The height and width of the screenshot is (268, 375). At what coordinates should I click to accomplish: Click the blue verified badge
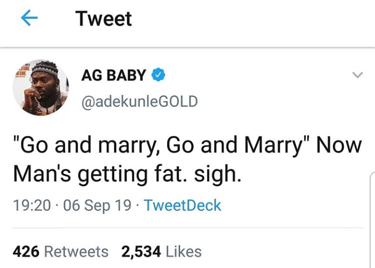click(x=158, y=76)
